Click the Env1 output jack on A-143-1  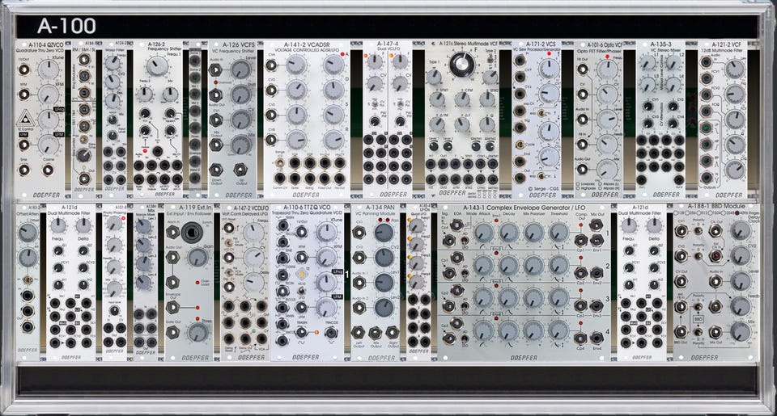597,241
